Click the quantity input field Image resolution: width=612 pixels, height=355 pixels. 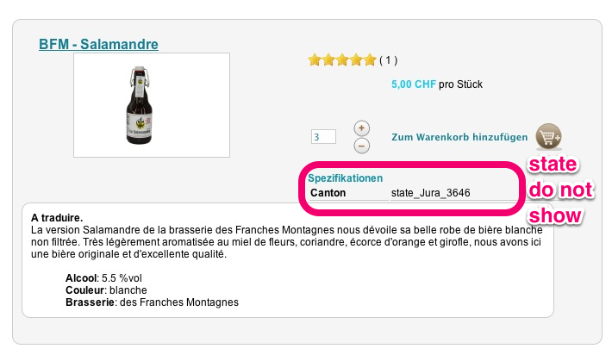coord(323,137)
